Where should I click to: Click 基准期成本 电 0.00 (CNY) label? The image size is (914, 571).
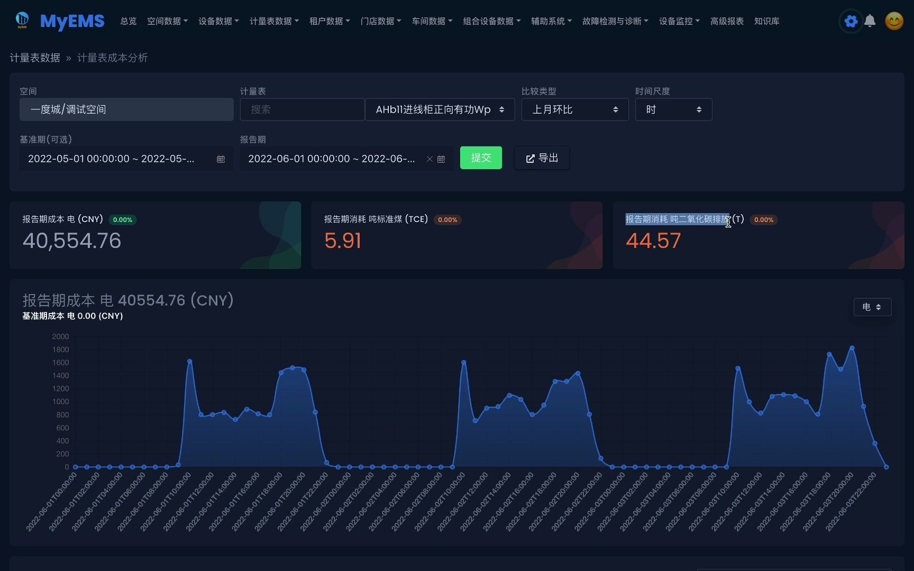point(72,316)
